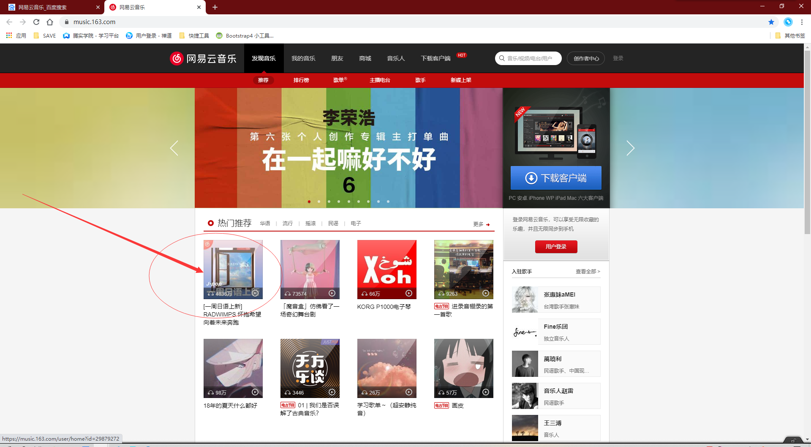
Task: Filter hot recommendations by 电子
Action: (356, 223)
